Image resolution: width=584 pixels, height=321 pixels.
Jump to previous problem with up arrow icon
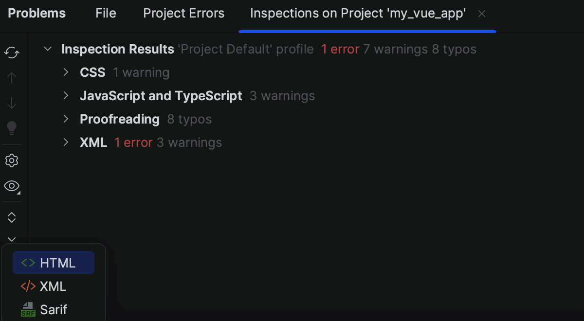pos(11,77)
